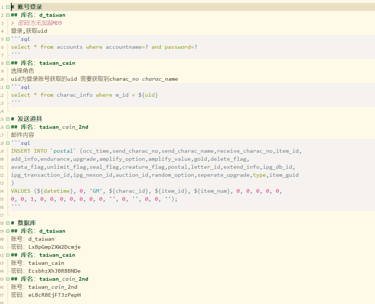Click line number 6 in the gutter
This screenshot has width=375, height=304.
[x=2, y=47]
